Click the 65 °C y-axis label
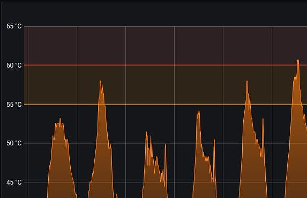307x198 pixels. point(14,26)
